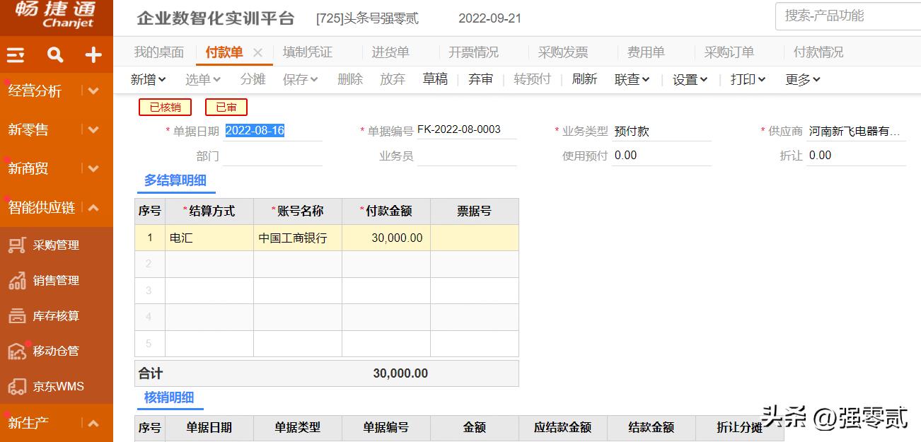Click the 刷新 toolbar button
Image resolution: width=921 pixels, height=442 pixels.
pos(584,79)
